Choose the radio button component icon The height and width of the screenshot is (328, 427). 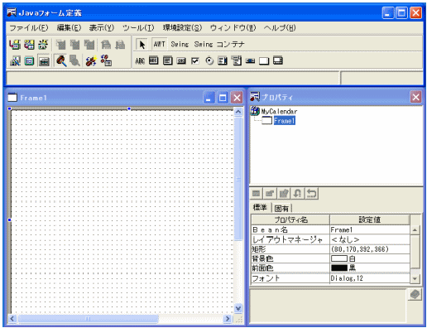(x=209, y=60)
